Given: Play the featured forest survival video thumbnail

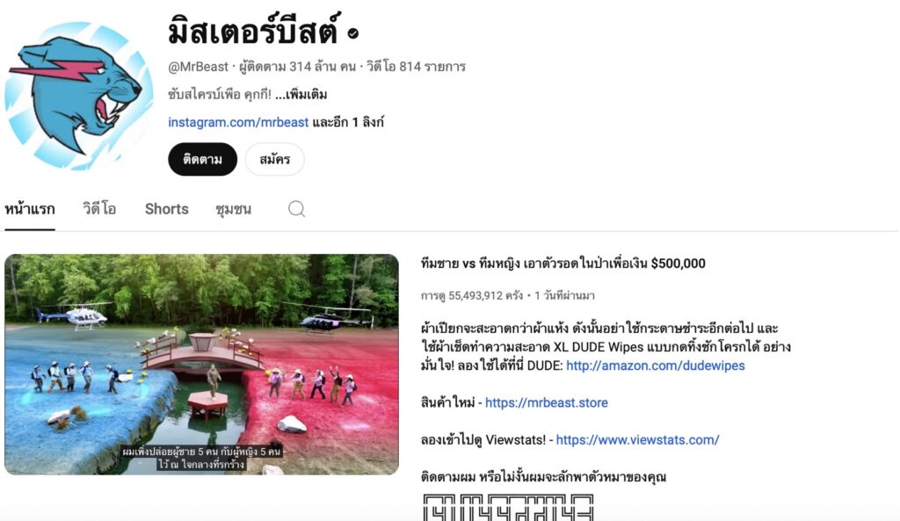Looking at the screenshot, I should 201,365.
